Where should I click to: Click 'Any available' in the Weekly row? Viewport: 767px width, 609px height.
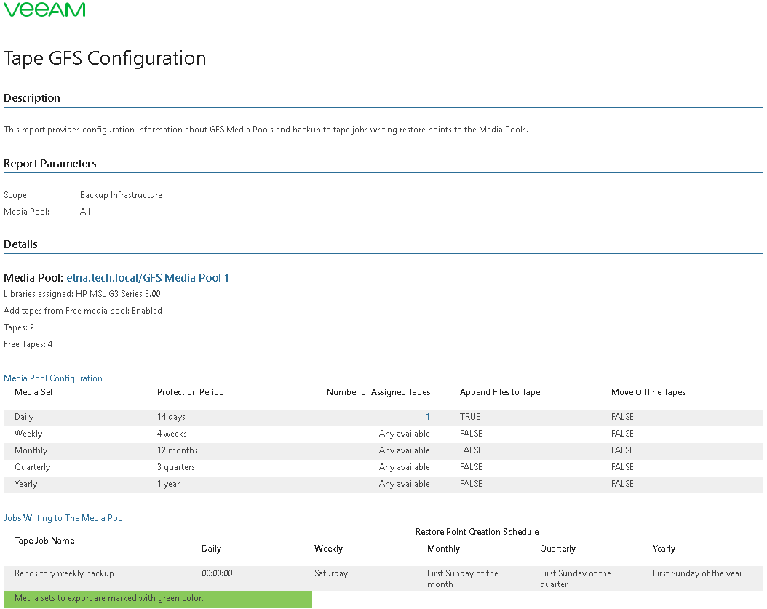405,434
